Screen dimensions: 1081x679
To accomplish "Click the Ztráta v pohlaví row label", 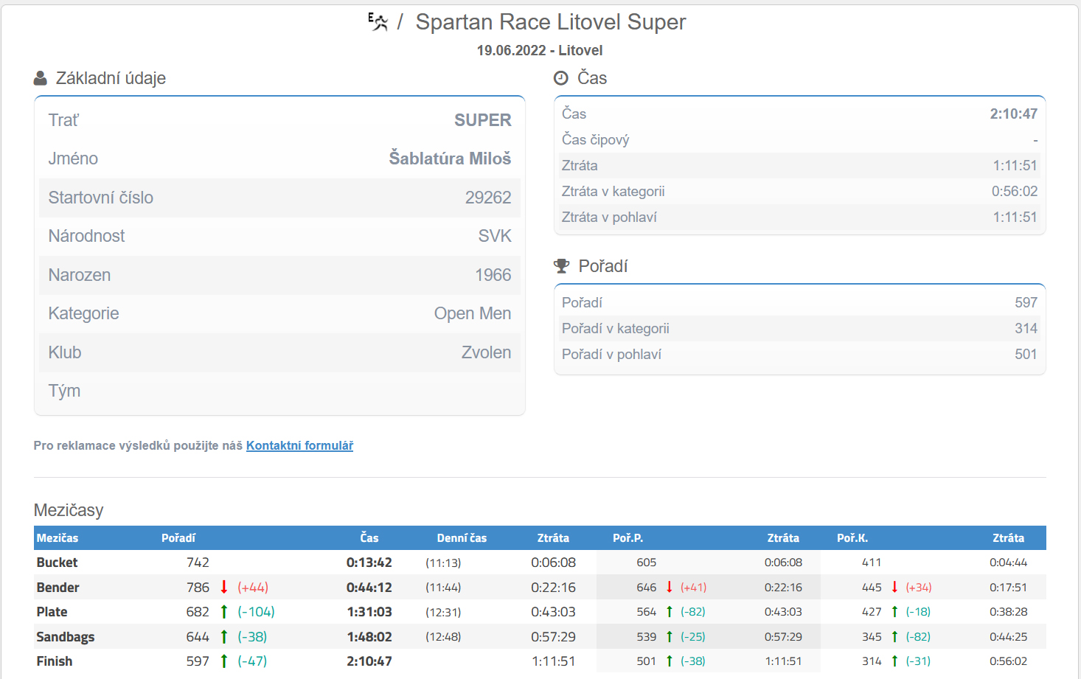I will click(609, 217).
